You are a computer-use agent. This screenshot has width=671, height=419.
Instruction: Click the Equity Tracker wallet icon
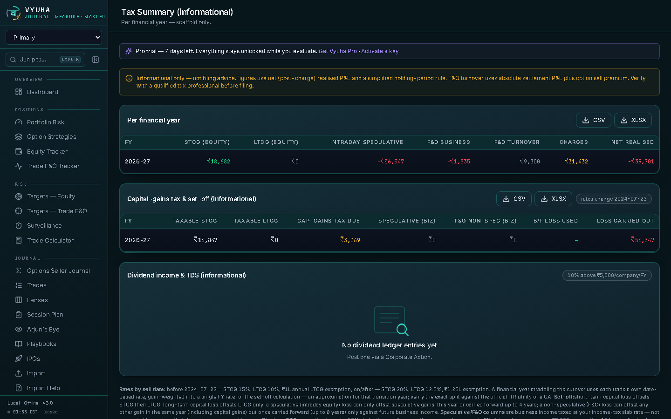(x=19, y=152)
